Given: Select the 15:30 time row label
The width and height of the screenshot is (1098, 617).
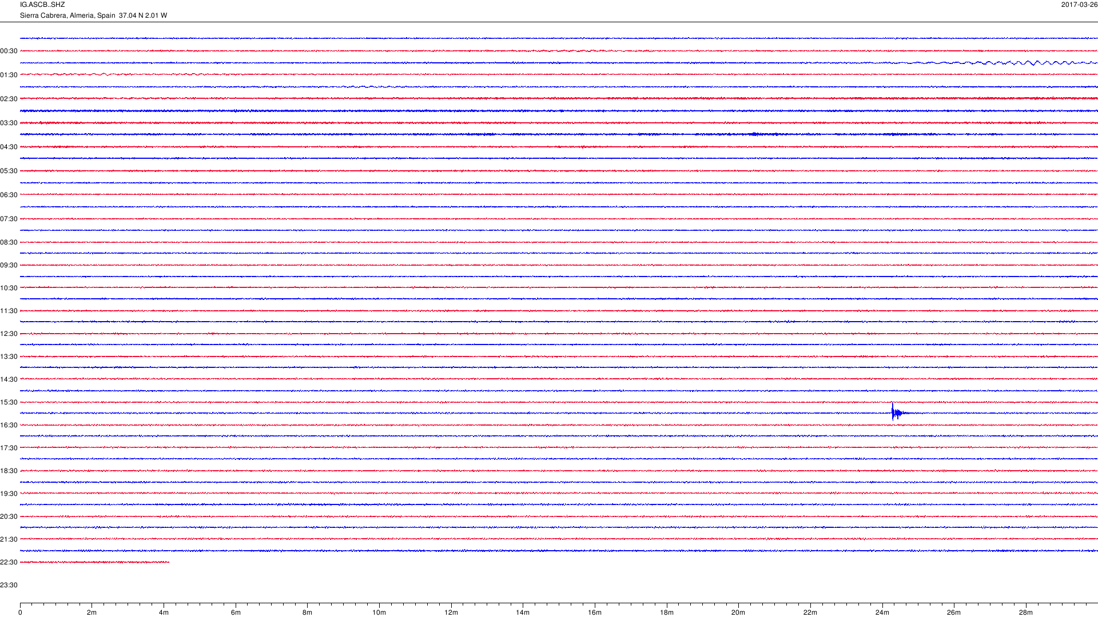Looking at the screenshot, I should click(x=9, y=403).
